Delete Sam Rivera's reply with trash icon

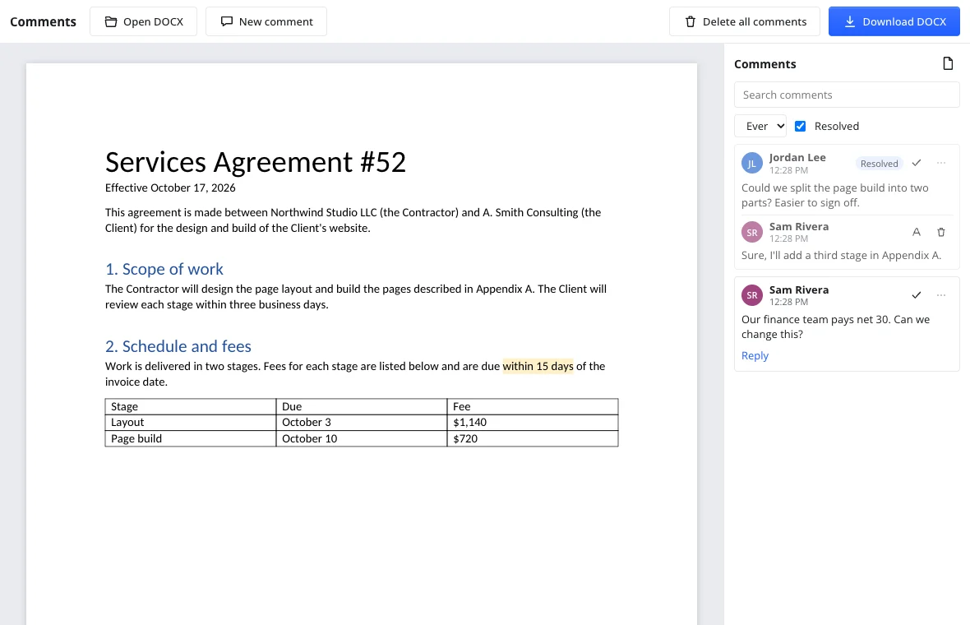pos(941,232)
